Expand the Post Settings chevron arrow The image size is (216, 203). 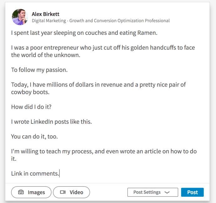(167, 192)
